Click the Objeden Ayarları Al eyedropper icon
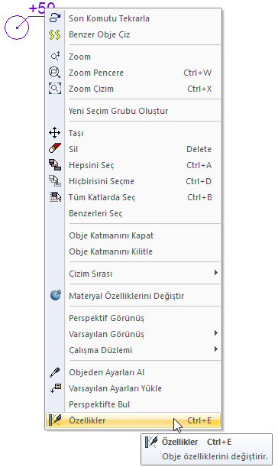 55,372
